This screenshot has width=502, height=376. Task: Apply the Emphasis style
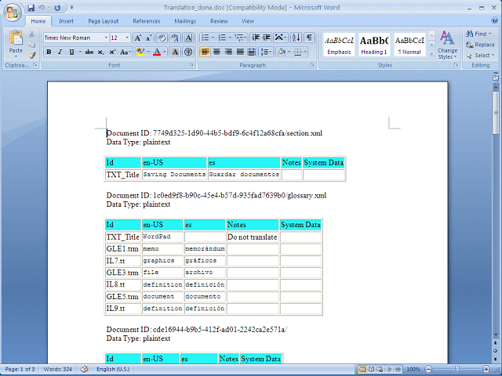pos(339,45)
